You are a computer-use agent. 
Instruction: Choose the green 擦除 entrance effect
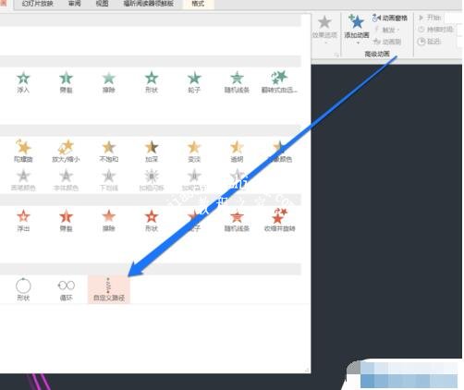tap(108, 82)
